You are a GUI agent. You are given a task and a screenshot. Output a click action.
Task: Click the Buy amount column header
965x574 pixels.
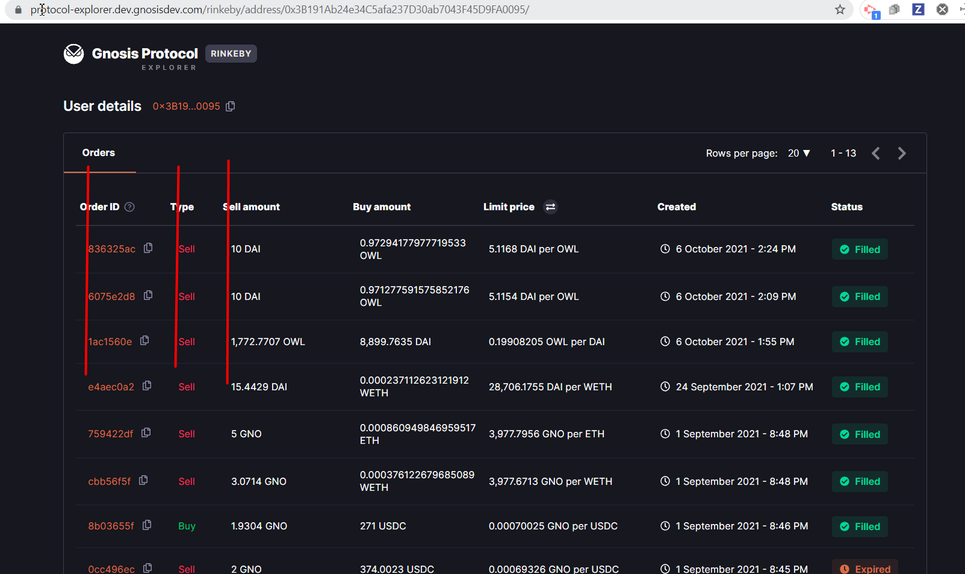point(382,207)
